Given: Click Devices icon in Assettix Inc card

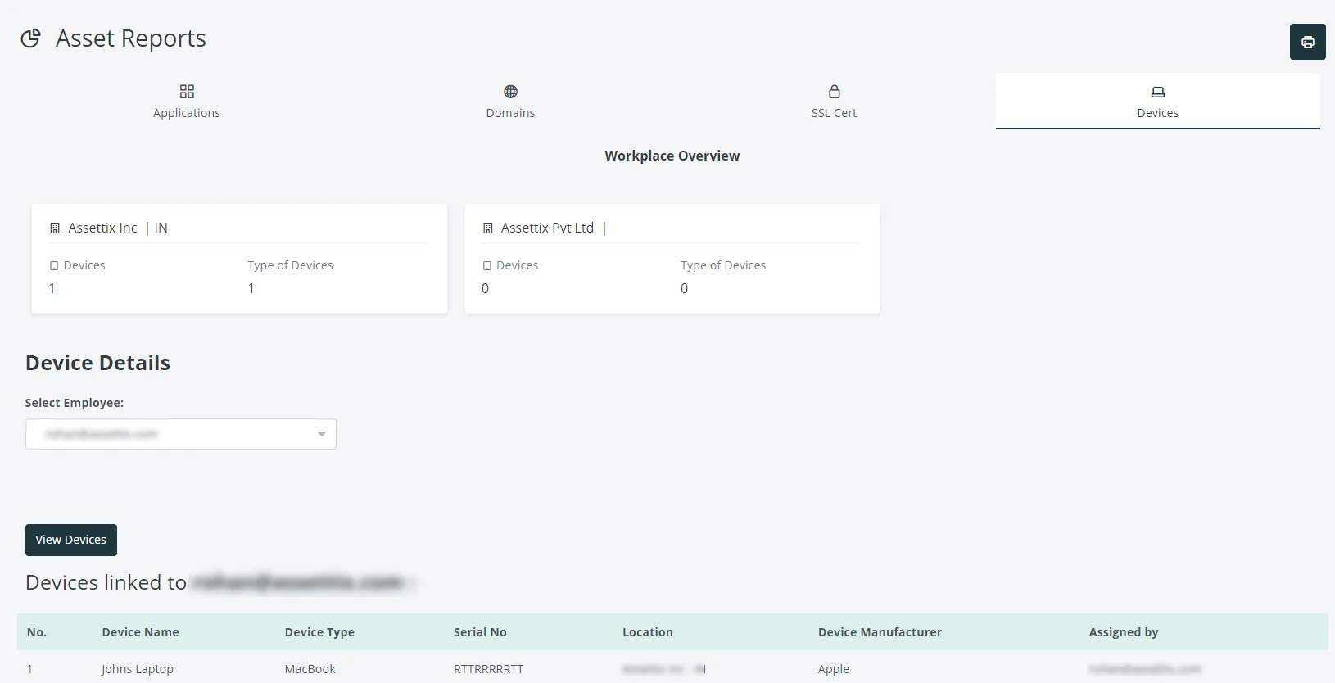Looking at the screenshot, I should pyautogui.click(x=54, y=266).
